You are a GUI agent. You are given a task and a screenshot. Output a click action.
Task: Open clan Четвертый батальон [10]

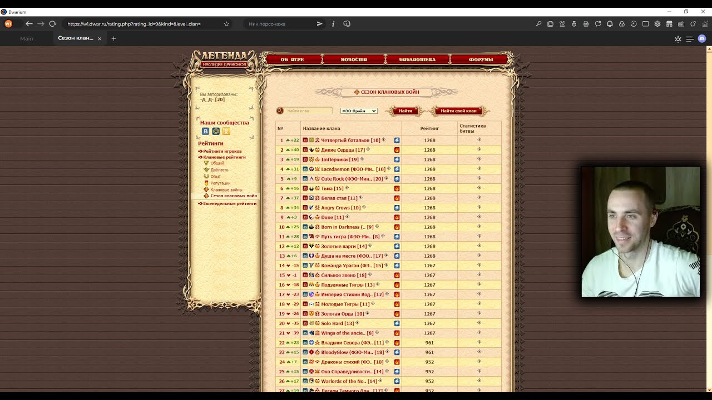pos(350,141)
